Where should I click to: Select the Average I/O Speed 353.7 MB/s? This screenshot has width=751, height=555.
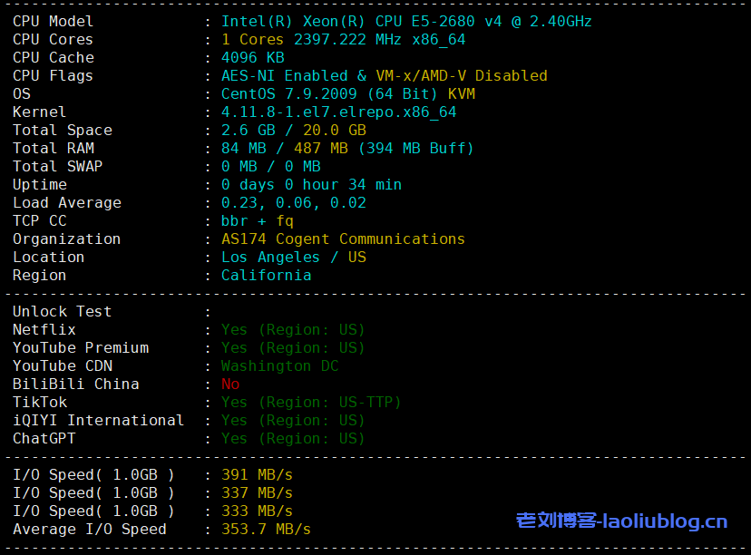[266, 529]
